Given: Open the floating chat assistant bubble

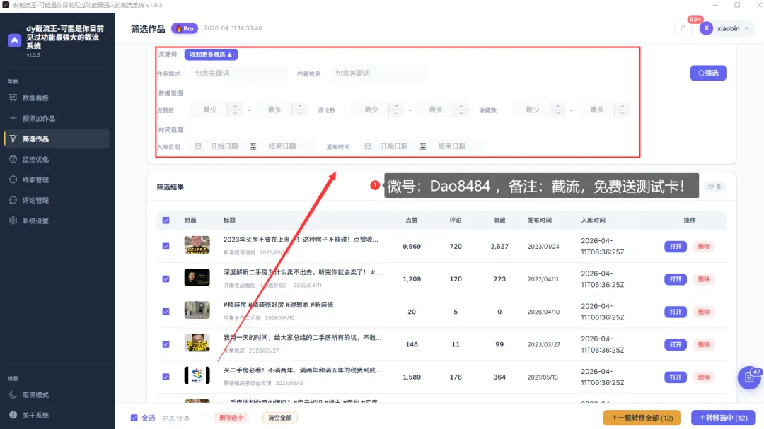Looking at the screenshot, I should coord(748,377).
